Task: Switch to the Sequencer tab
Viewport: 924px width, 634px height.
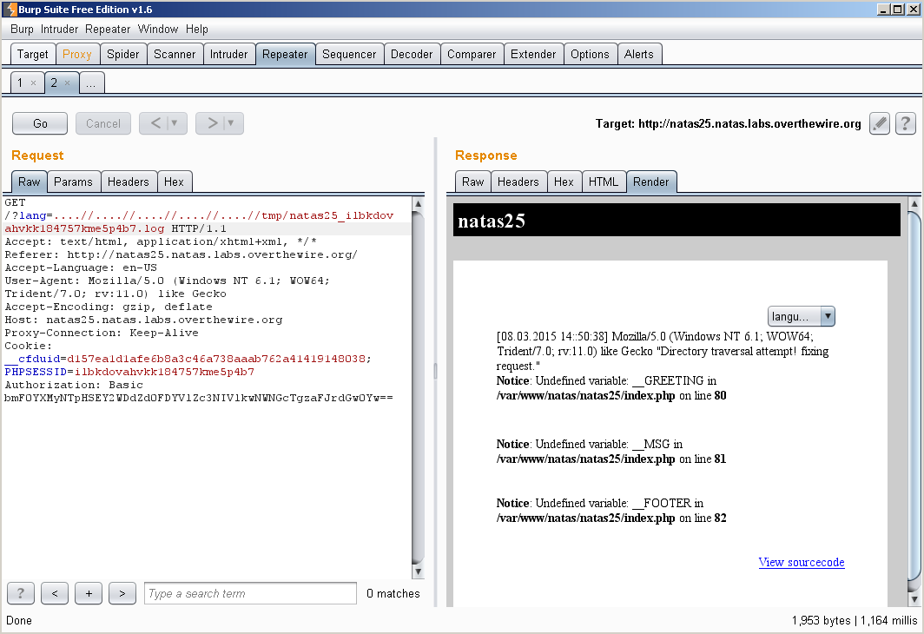Action: point(349,54)
